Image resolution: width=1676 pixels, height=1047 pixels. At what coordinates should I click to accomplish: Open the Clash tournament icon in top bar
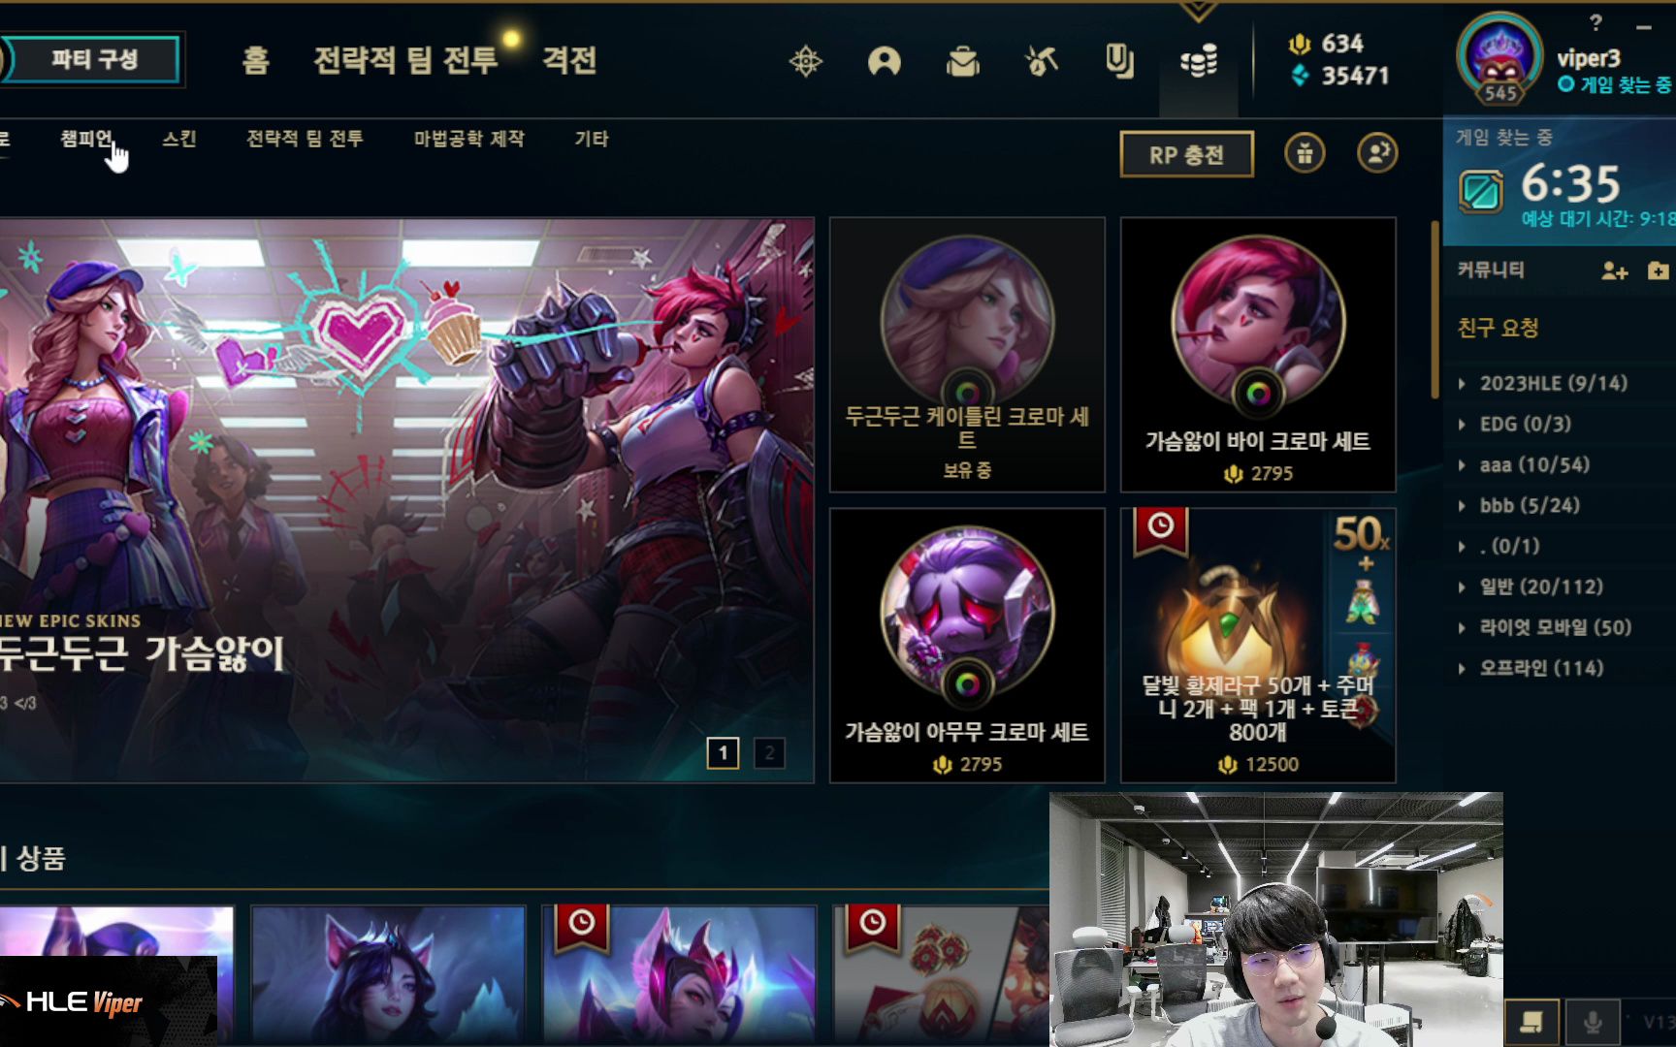(806, 62)
